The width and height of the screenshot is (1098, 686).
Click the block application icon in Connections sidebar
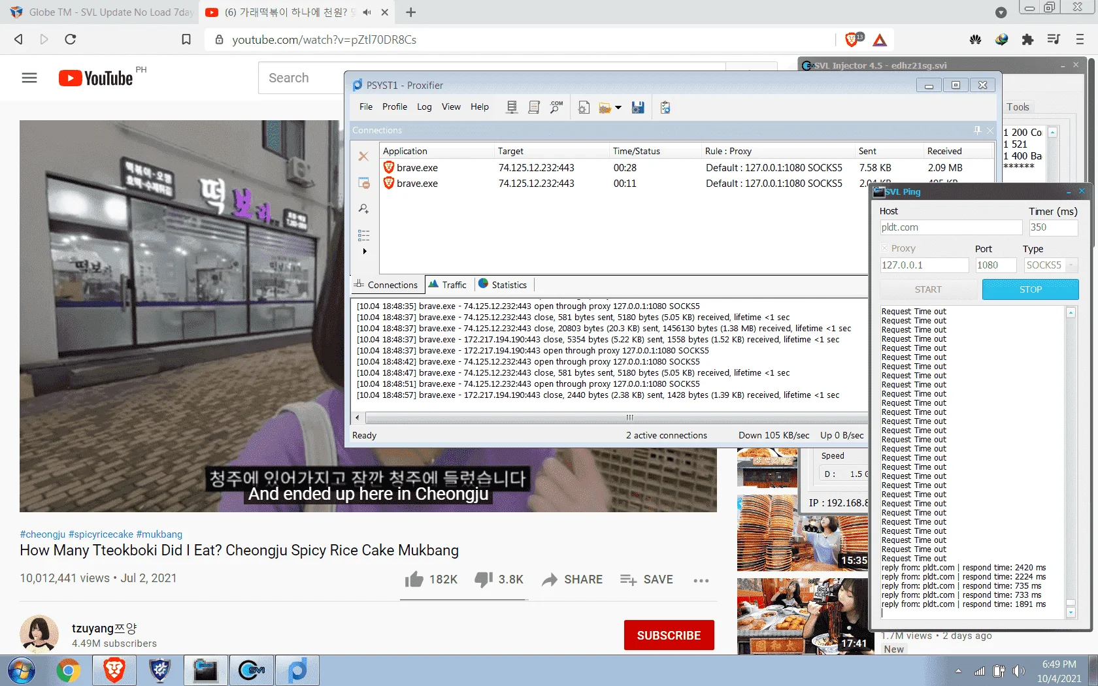[363, 183]
